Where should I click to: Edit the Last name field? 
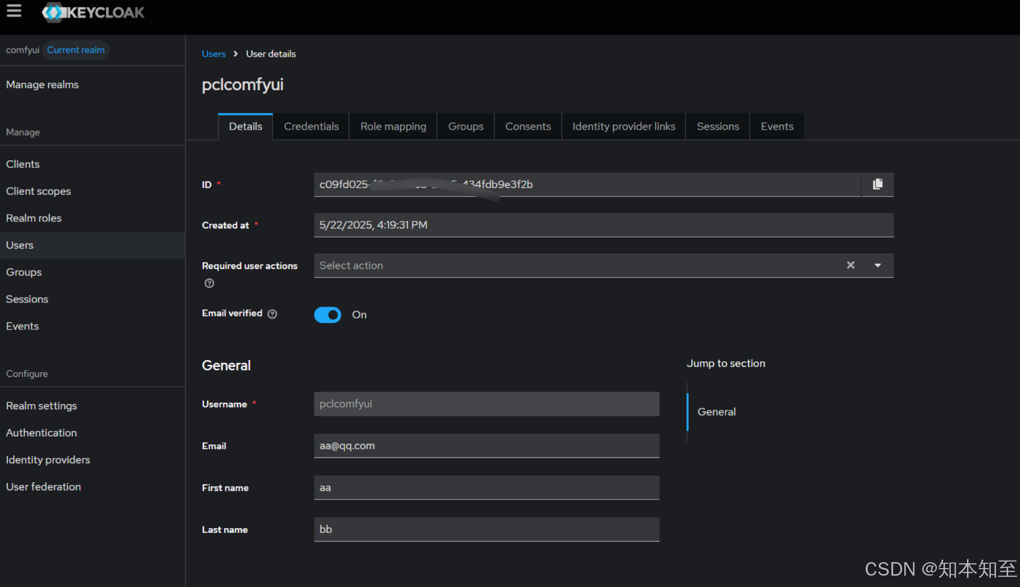(486, 529)
